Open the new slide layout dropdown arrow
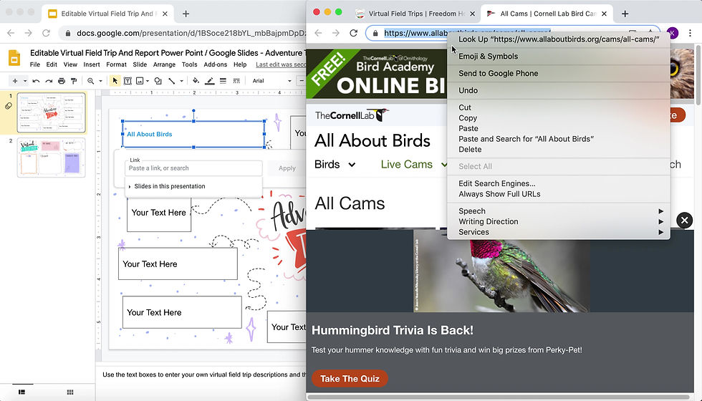Viewport: 702px width, 401px height. 25,81
